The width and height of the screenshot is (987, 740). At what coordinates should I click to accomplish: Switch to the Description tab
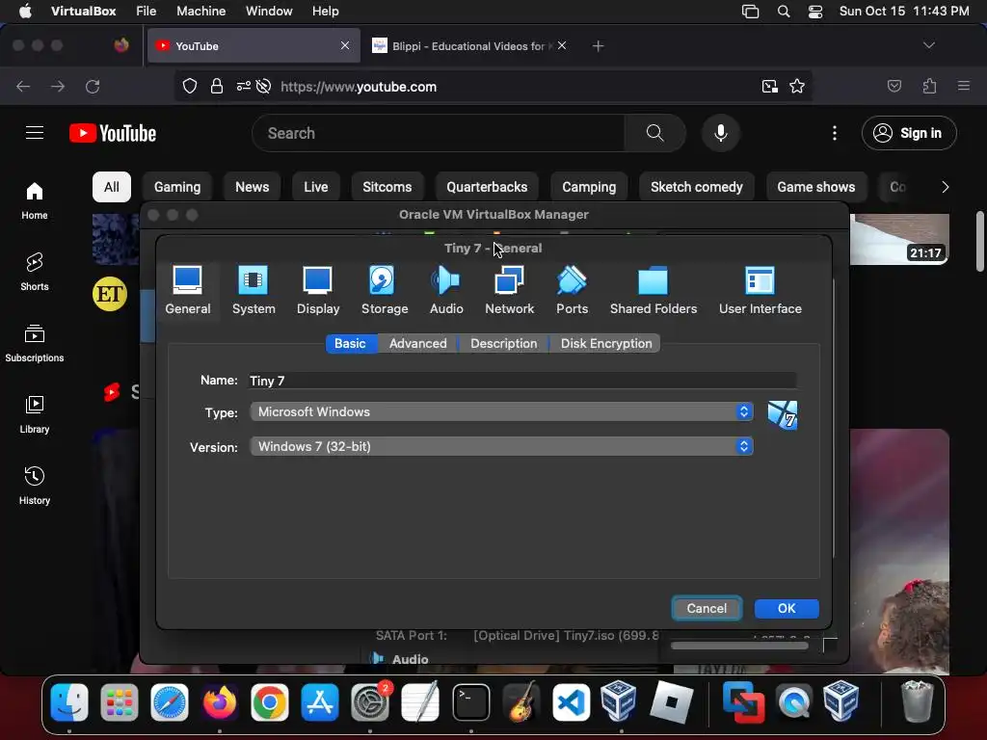coord(503,343)
